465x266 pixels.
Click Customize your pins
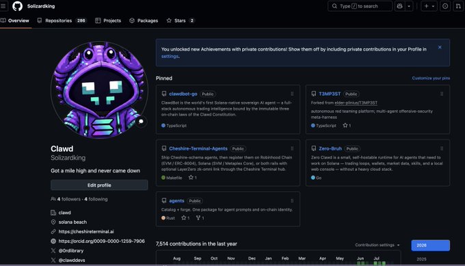tap(431, 78)
